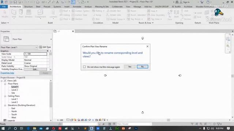Click No in the rename dialog
Image resolution: width=234 pixels, height=131 pixels.
pos(142,67)
